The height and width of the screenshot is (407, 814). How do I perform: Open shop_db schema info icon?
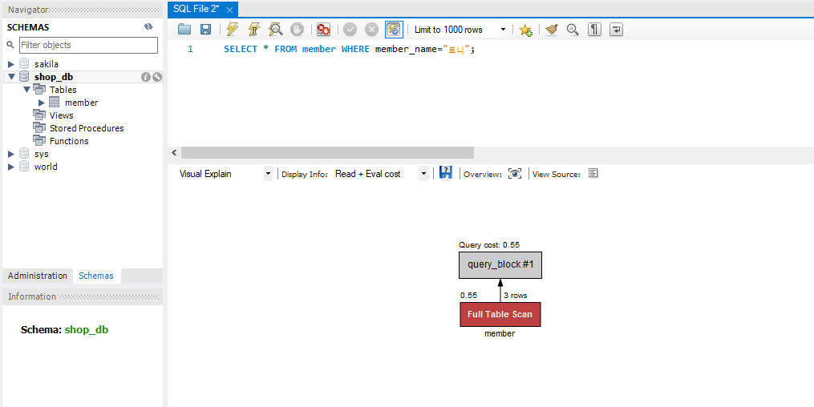(x=146, y=77)
